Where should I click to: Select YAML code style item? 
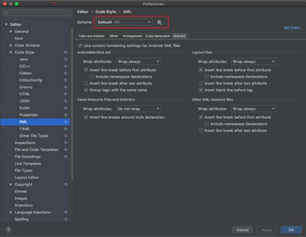(x=25, y=129)
